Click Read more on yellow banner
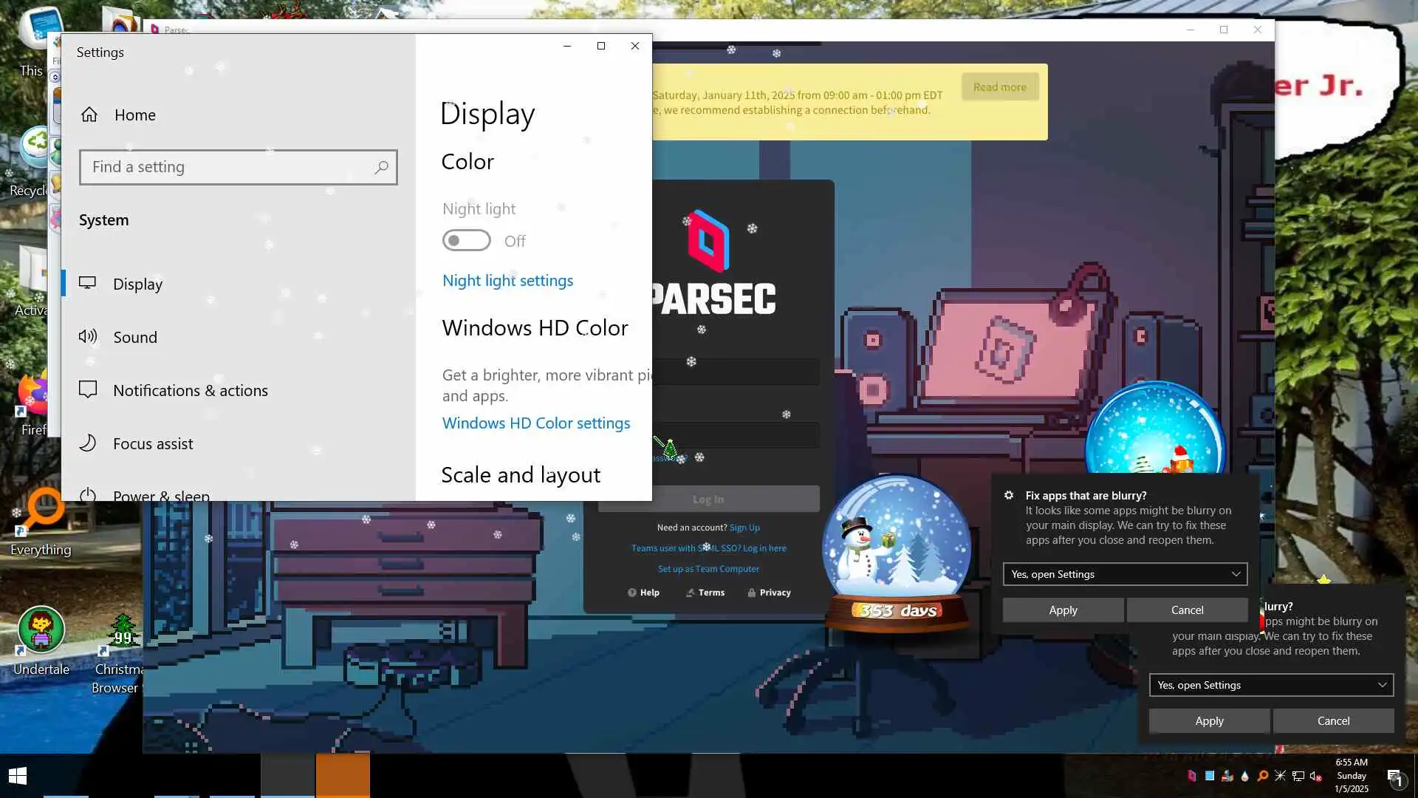 coord(999,87)
